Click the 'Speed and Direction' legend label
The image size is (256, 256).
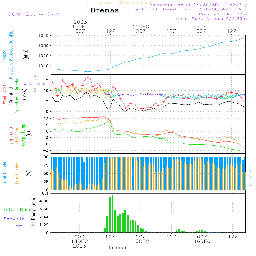[x=17, y=94]
